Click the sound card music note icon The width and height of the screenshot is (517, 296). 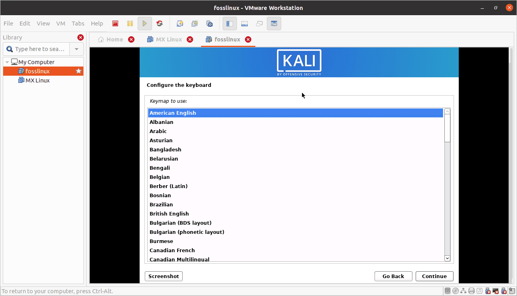click(480, 291)
